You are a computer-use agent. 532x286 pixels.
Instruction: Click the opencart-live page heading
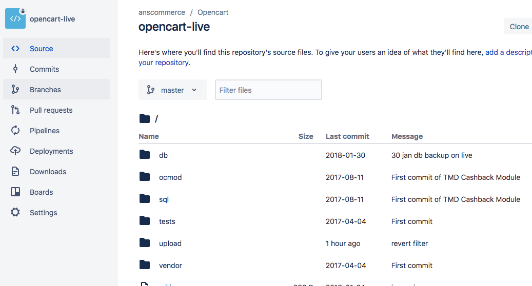pyautogui.click(x=174, y=27)
